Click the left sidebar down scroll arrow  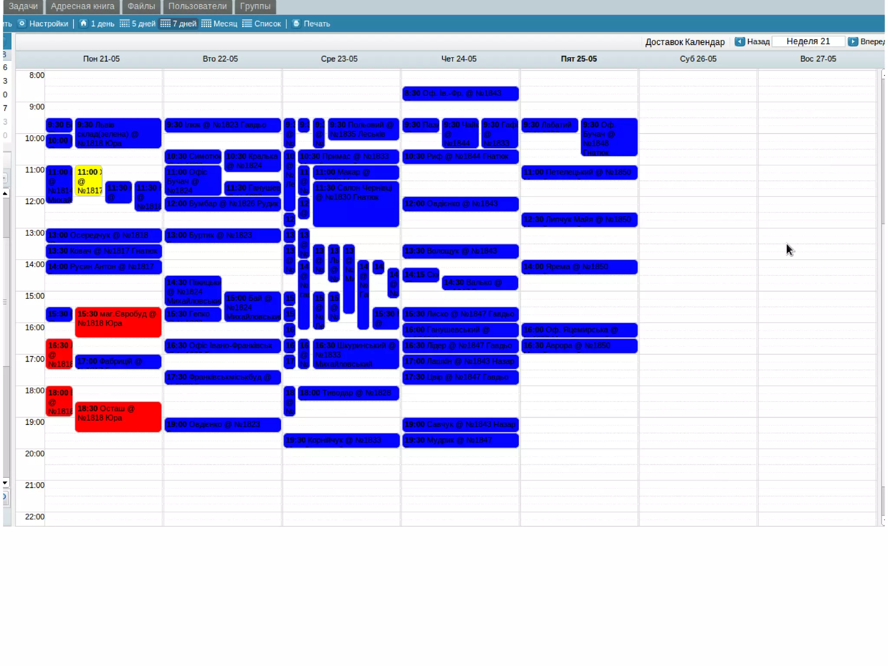pos(5,483)
